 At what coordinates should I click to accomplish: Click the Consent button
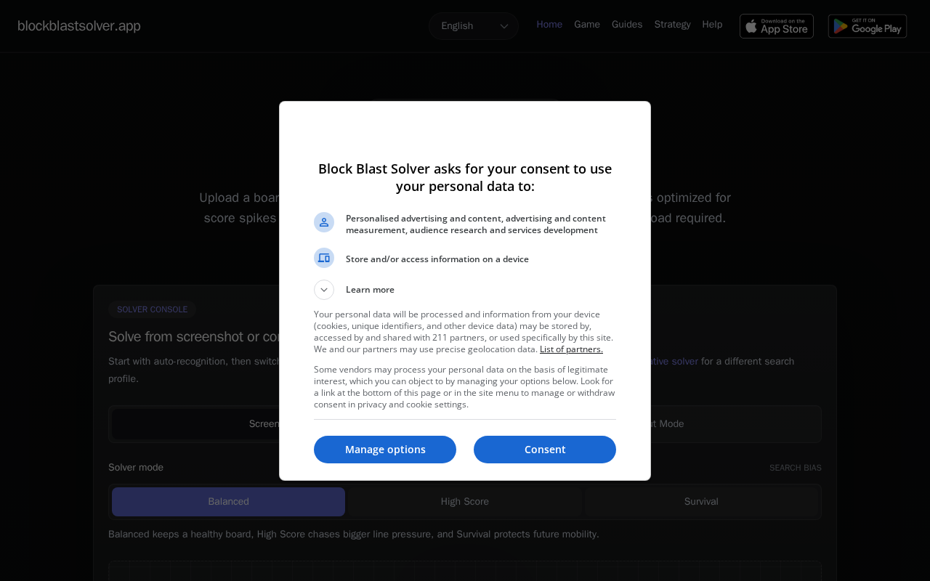(545, 450)
